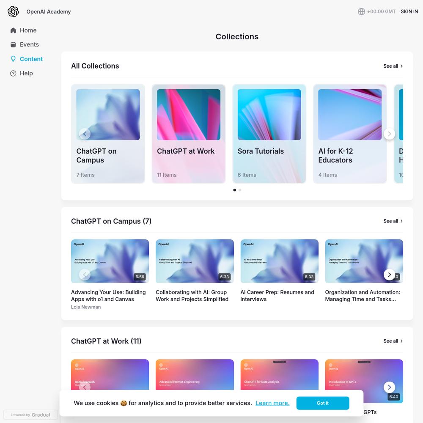Go to Events in the sidebar

click(25, 44)
